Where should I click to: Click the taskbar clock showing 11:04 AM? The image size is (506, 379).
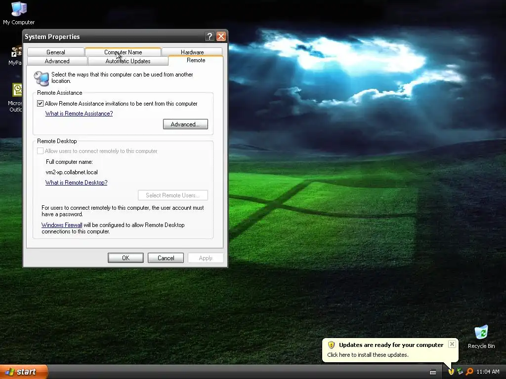488,372
